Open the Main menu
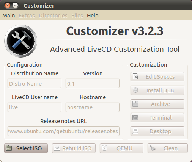Viewport: 192px width, 162px height. pyautogui.click(x=9, y=16)
